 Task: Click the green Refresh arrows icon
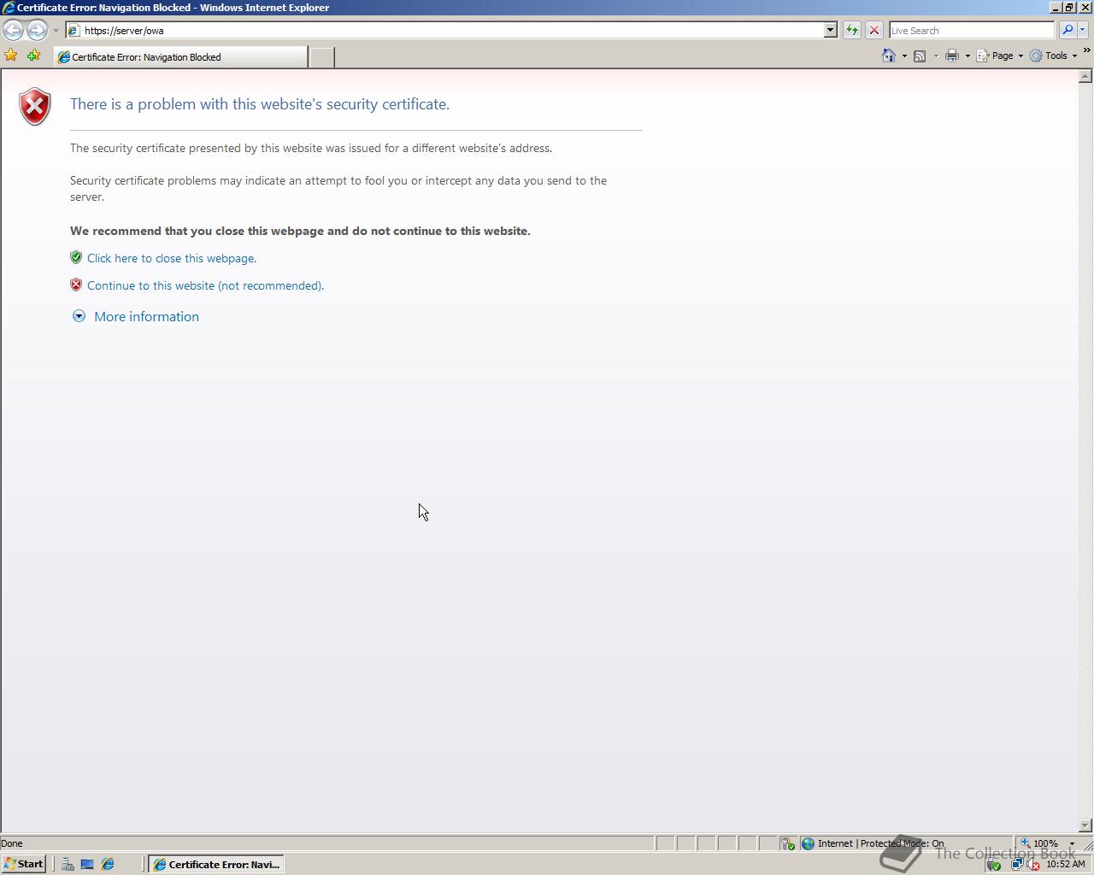coord(852,30)
